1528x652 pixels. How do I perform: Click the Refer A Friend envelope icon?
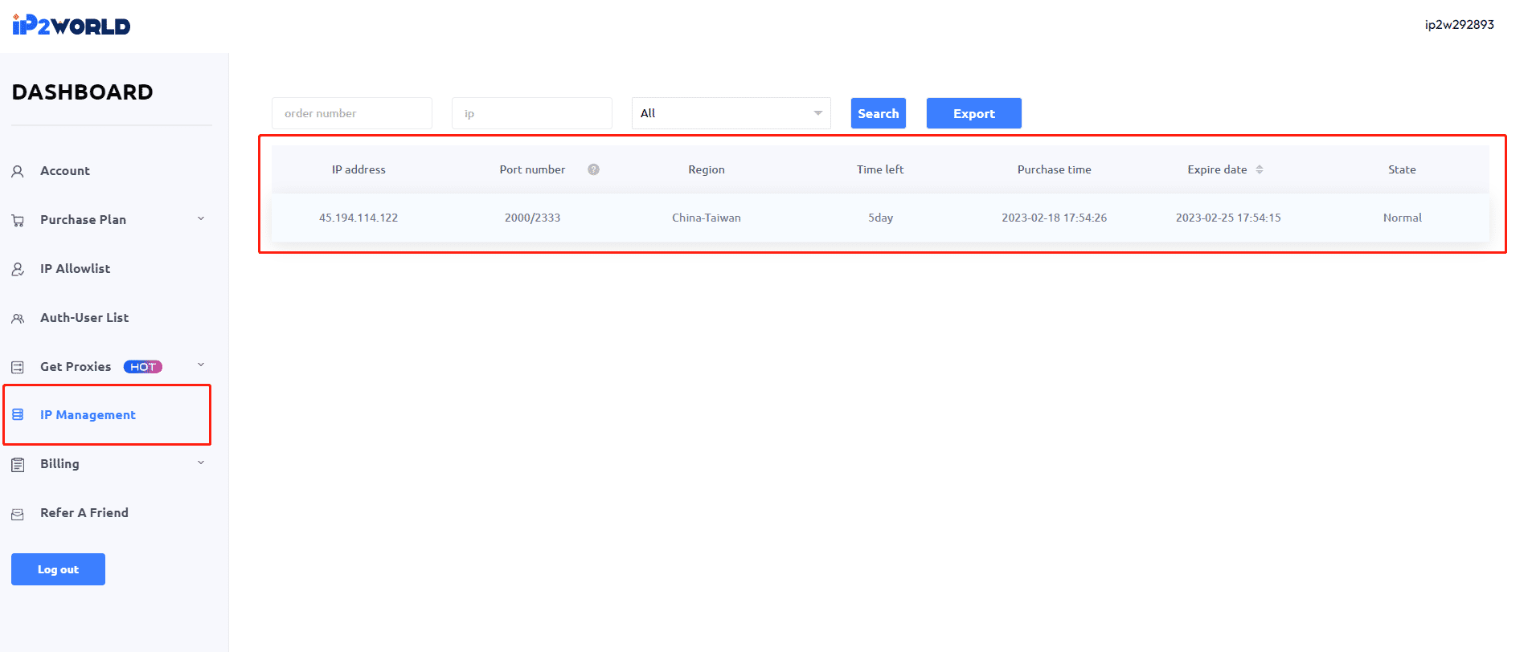[x=18, y=514]
